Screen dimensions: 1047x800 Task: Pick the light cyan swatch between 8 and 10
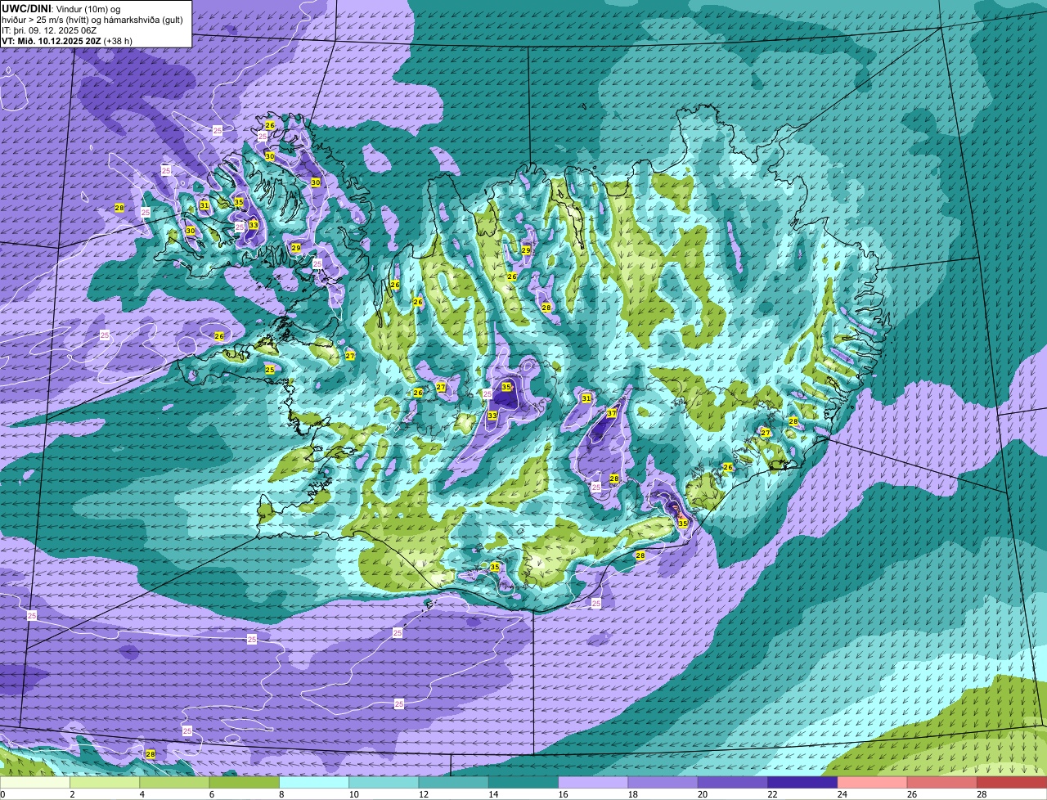[314, 783]
